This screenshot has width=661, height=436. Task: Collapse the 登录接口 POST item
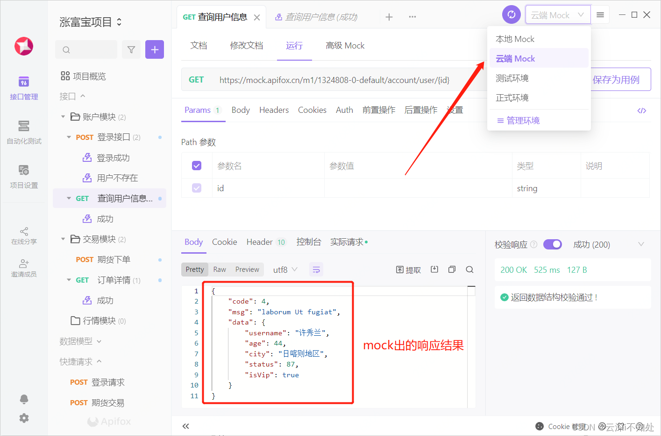(x=69, y=137)
